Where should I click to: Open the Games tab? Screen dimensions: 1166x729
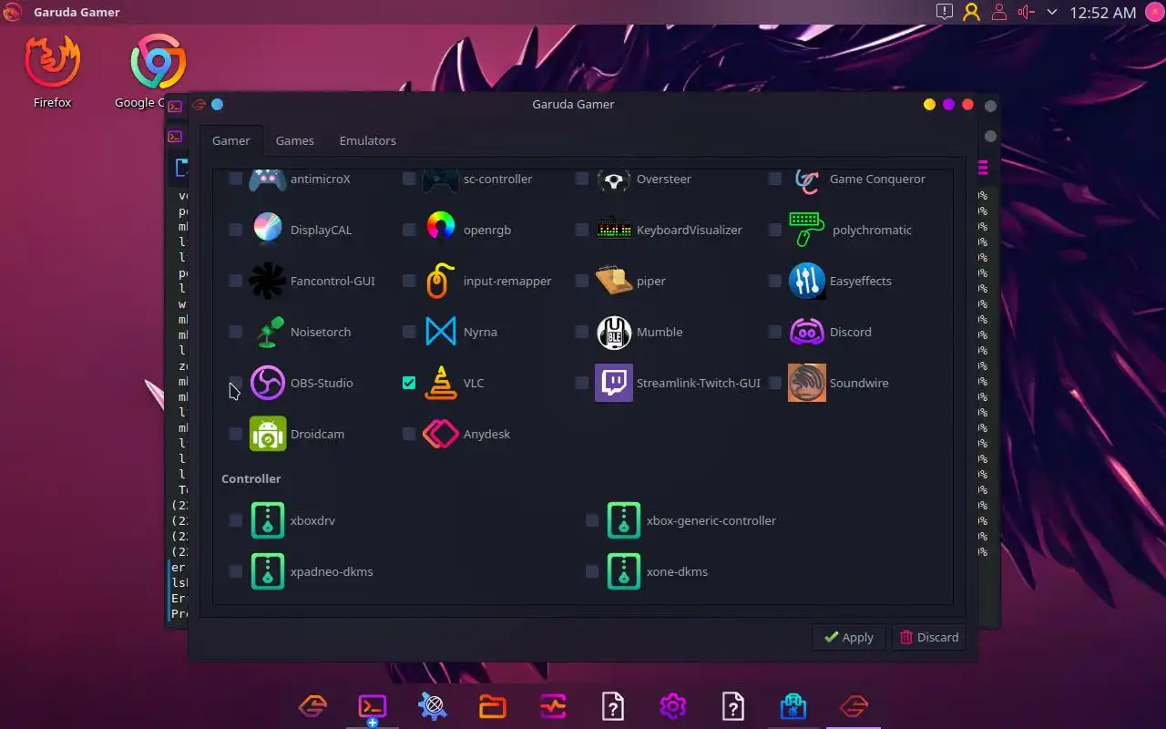click(295, 140)
